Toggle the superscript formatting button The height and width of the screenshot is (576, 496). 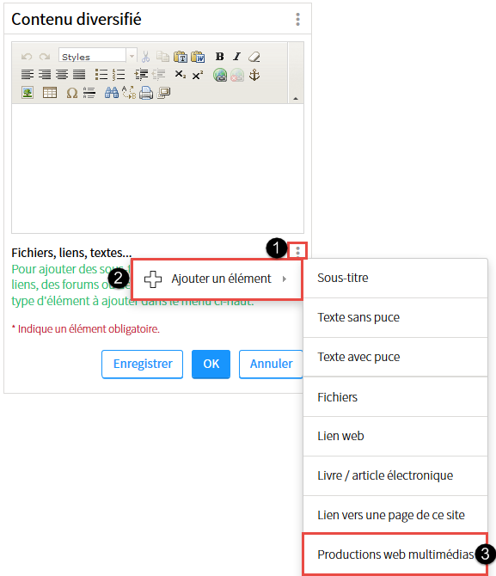198,75
